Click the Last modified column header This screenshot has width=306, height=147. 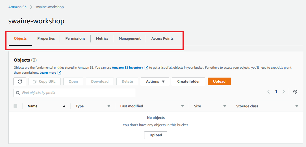pyautogui.click(x=132, y=106)
